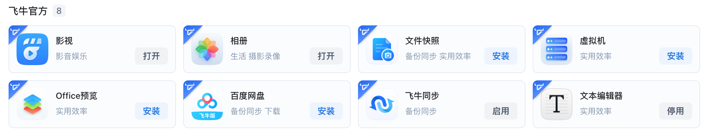Click the 虚拟机 server stack icon

[557, 49]
